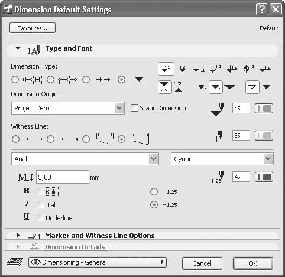Open the Arial font dropdown

[x=85, y=159]
